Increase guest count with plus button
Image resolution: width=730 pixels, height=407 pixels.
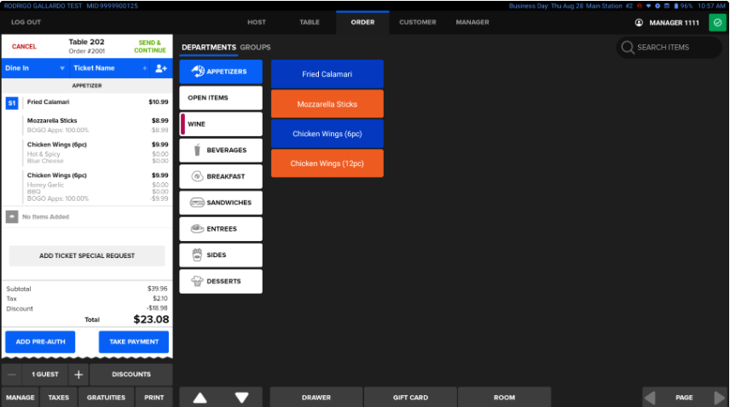[x=78, y=375]
